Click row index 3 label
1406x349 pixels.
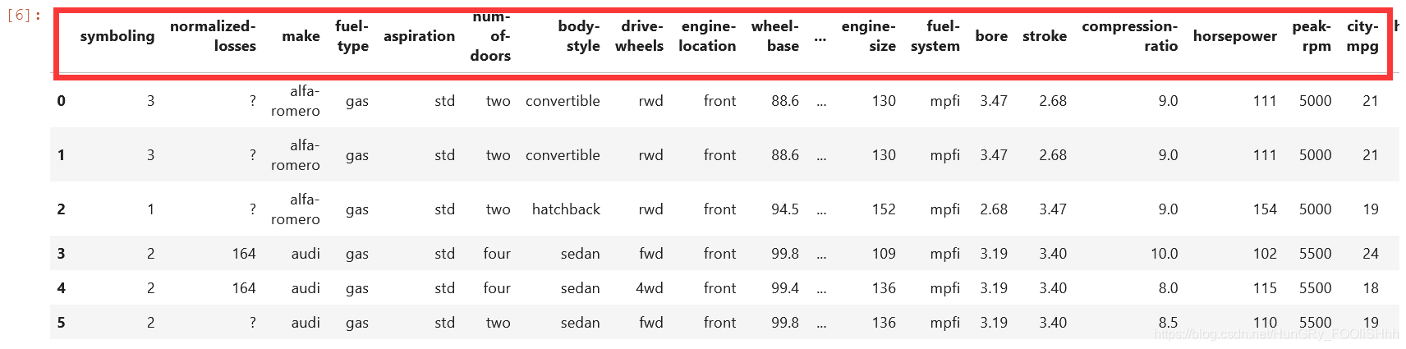61,254
